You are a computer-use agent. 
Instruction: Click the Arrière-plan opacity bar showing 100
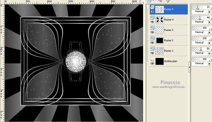(x=201, y=59)
